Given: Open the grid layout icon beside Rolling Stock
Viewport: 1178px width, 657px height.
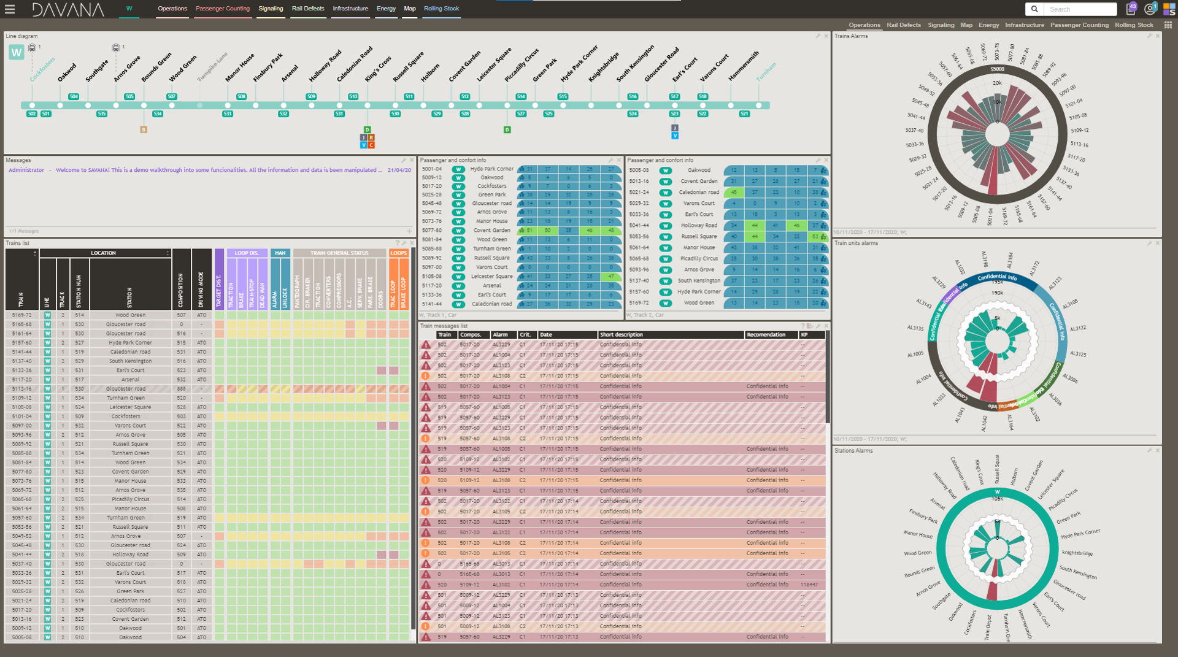Looking at the screenshot, I should click(1168, 25).
